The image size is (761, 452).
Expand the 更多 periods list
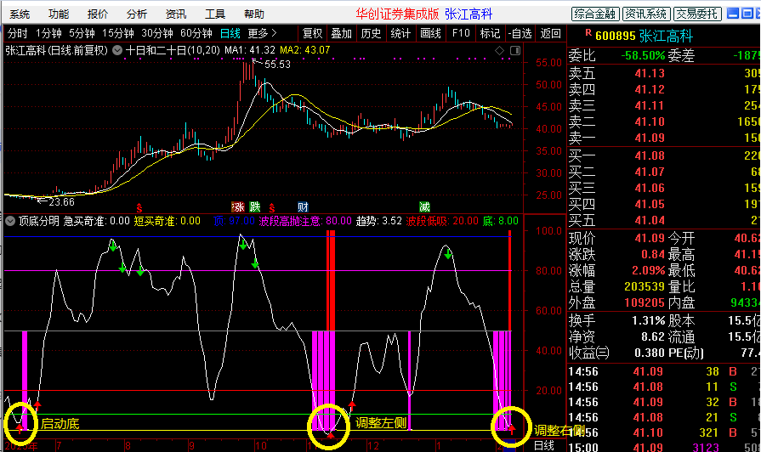[x=262, y=33]
